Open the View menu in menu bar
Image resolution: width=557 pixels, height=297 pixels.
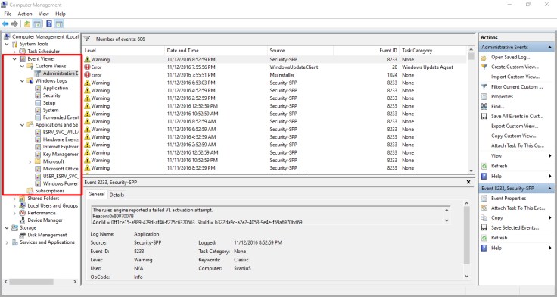(44, 14)
